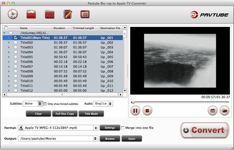Expand the Title003 row

click(9, 48)
